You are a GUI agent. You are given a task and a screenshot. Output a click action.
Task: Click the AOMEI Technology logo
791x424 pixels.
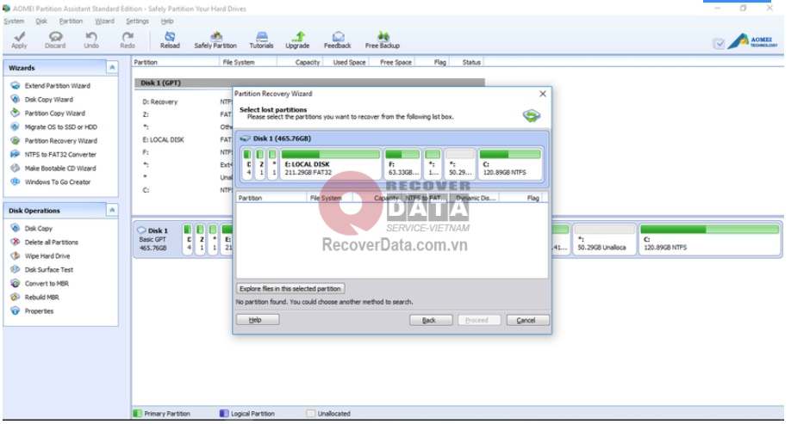753,41
